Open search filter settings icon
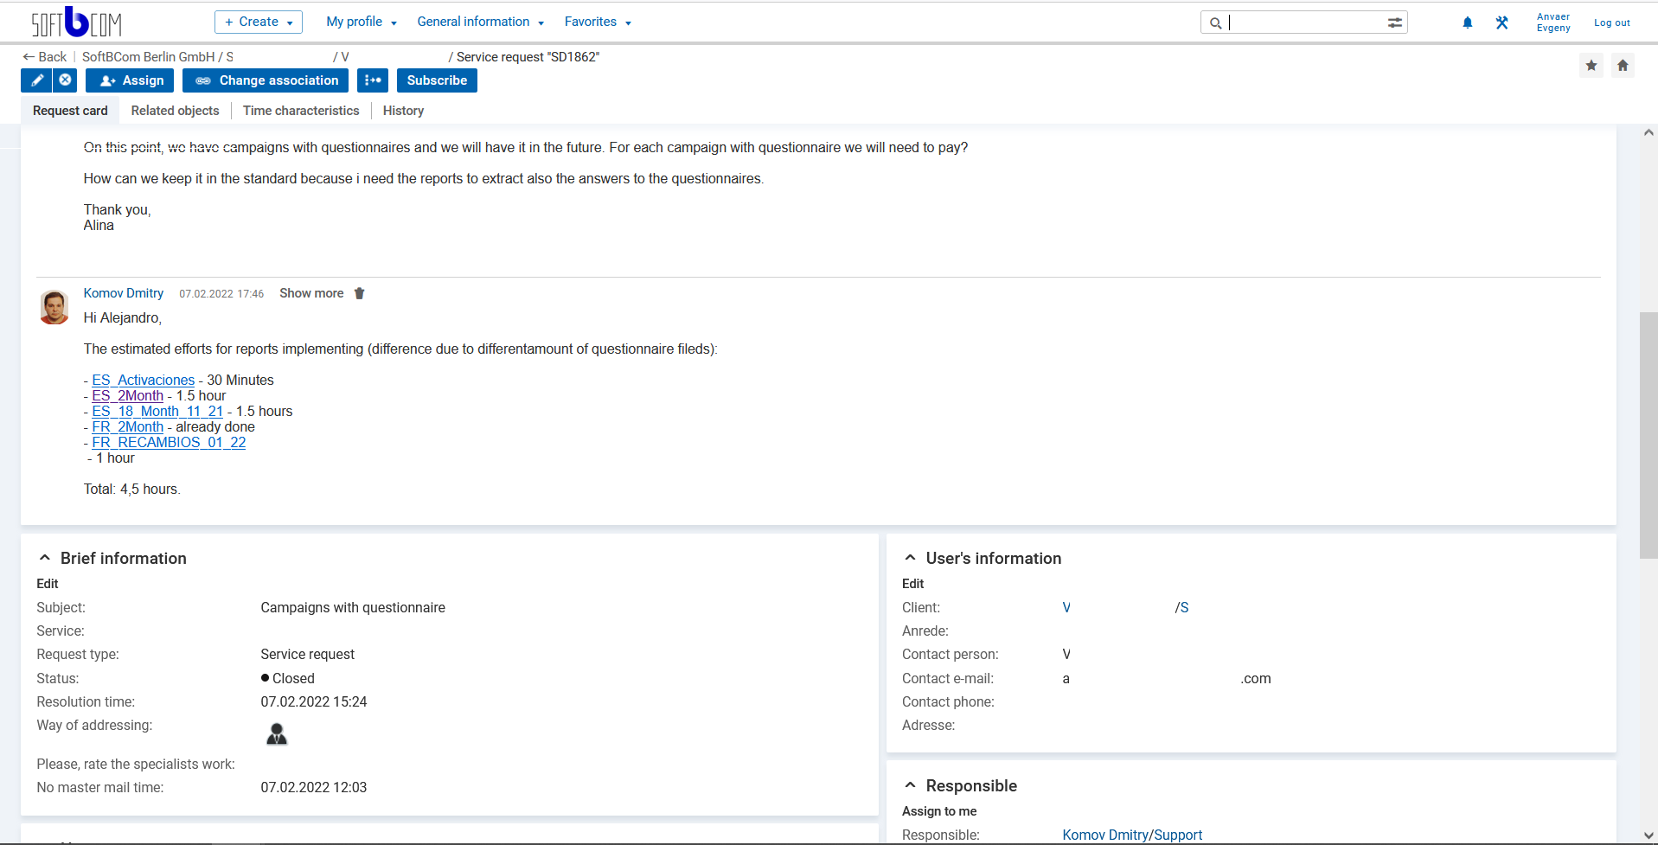 (x=1394, y=22)
